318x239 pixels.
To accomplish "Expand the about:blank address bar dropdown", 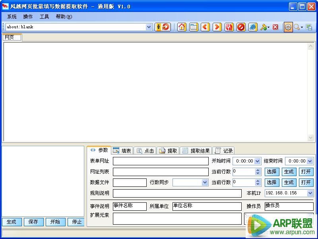I will click(149, 27).
